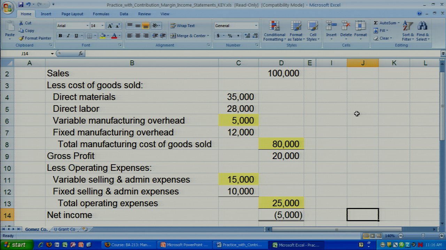Click the yellow Fill Color bucket
This screenshot has height=250, width=446.
(102, 36)
